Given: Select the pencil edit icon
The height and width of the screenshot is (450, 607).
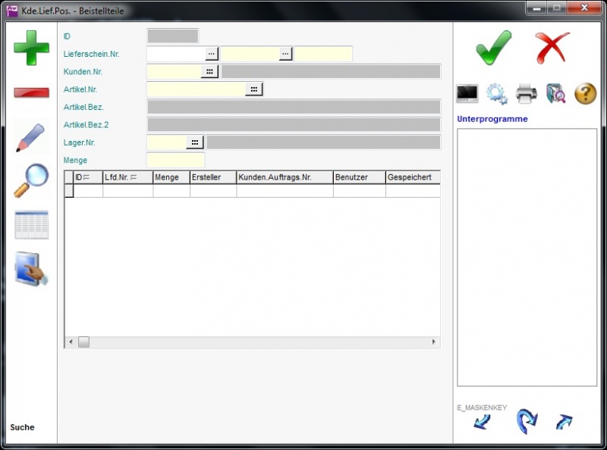Looking at the screenshot, I should [x=31, y=138].
